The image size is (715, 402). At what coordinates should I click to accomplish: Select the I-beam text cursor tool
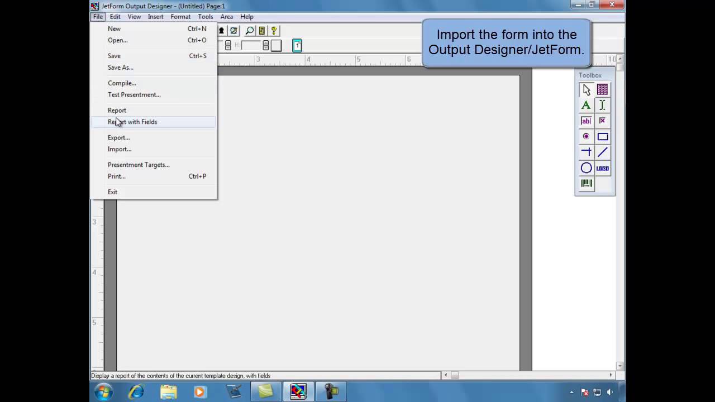(x=602, y=106)
